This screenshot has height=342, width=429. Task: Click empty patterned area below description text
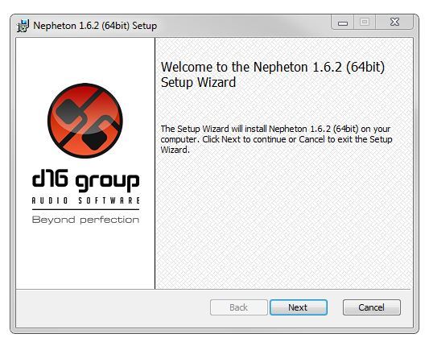[x=283, y=221]
